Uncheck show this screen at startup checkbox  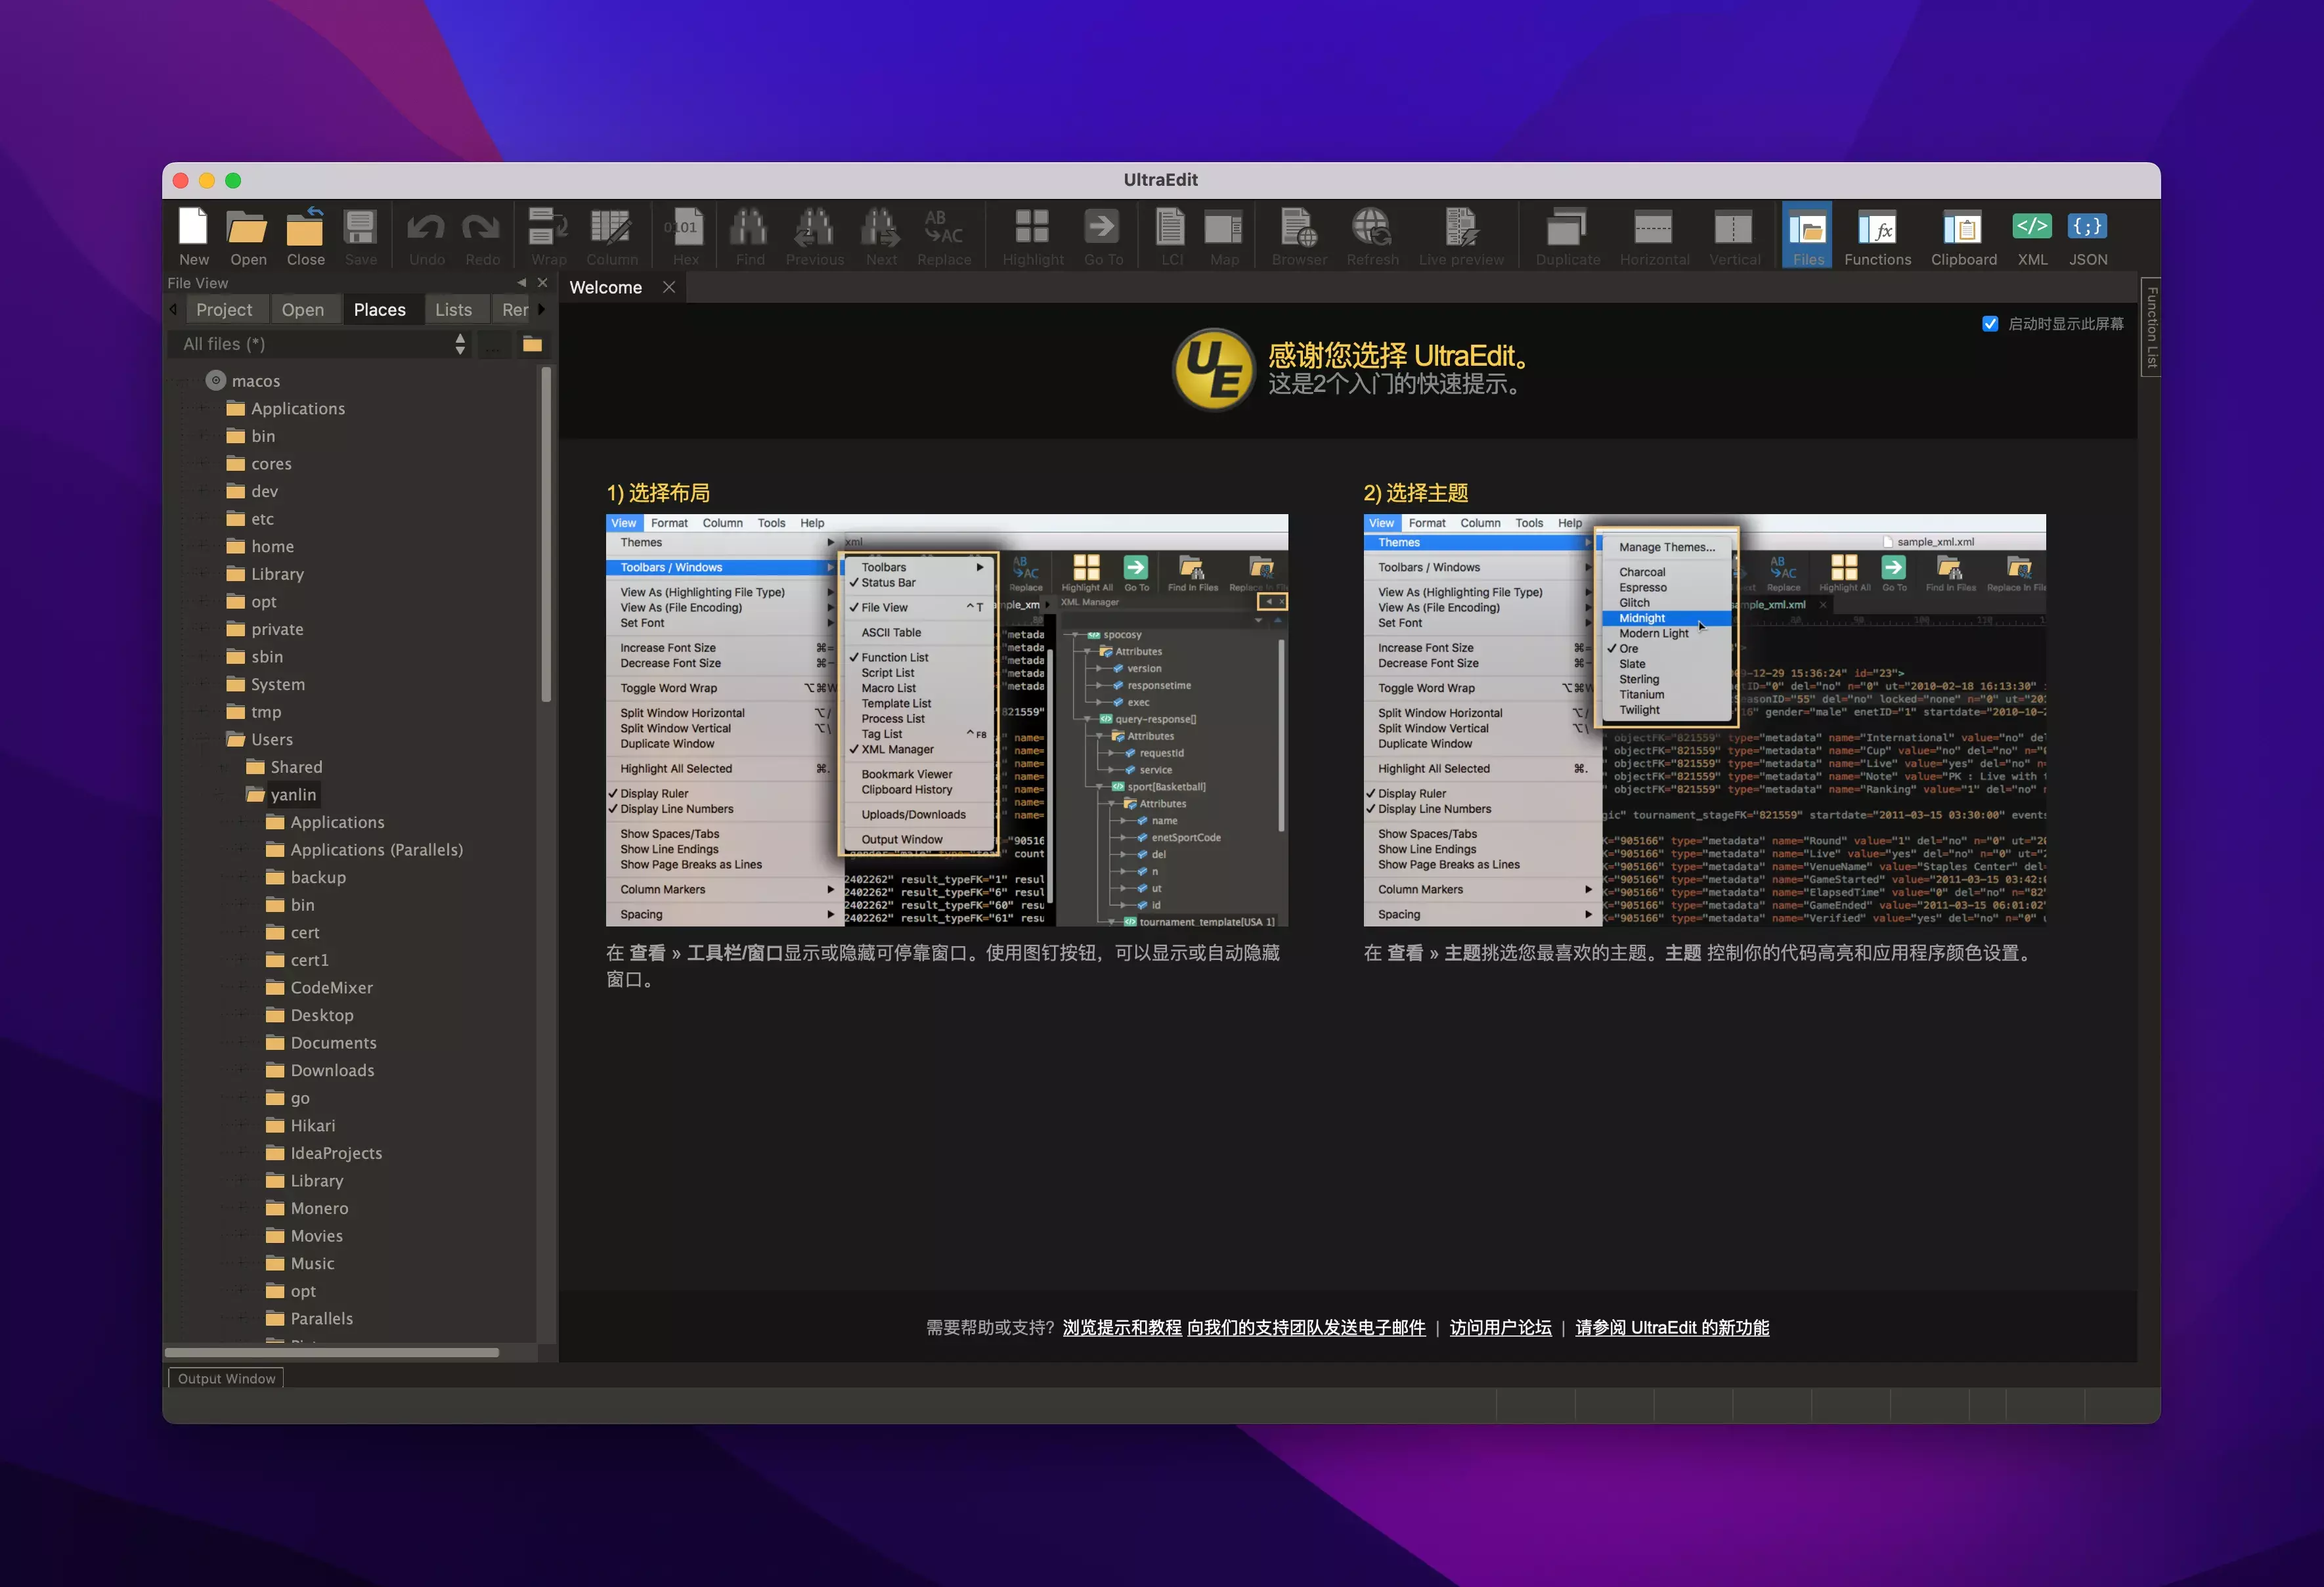[x=1990, y=324]
